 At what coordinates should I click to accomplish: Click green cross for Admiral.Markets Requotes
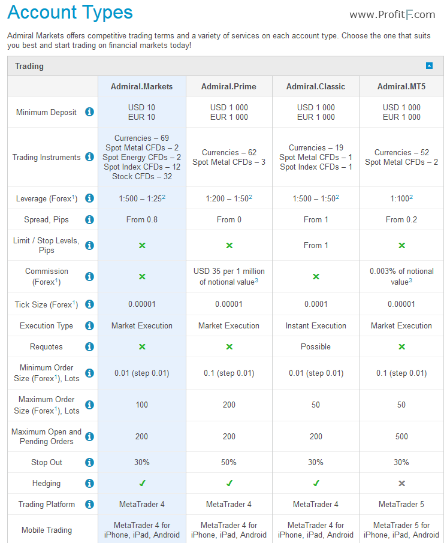click(142, 346)
